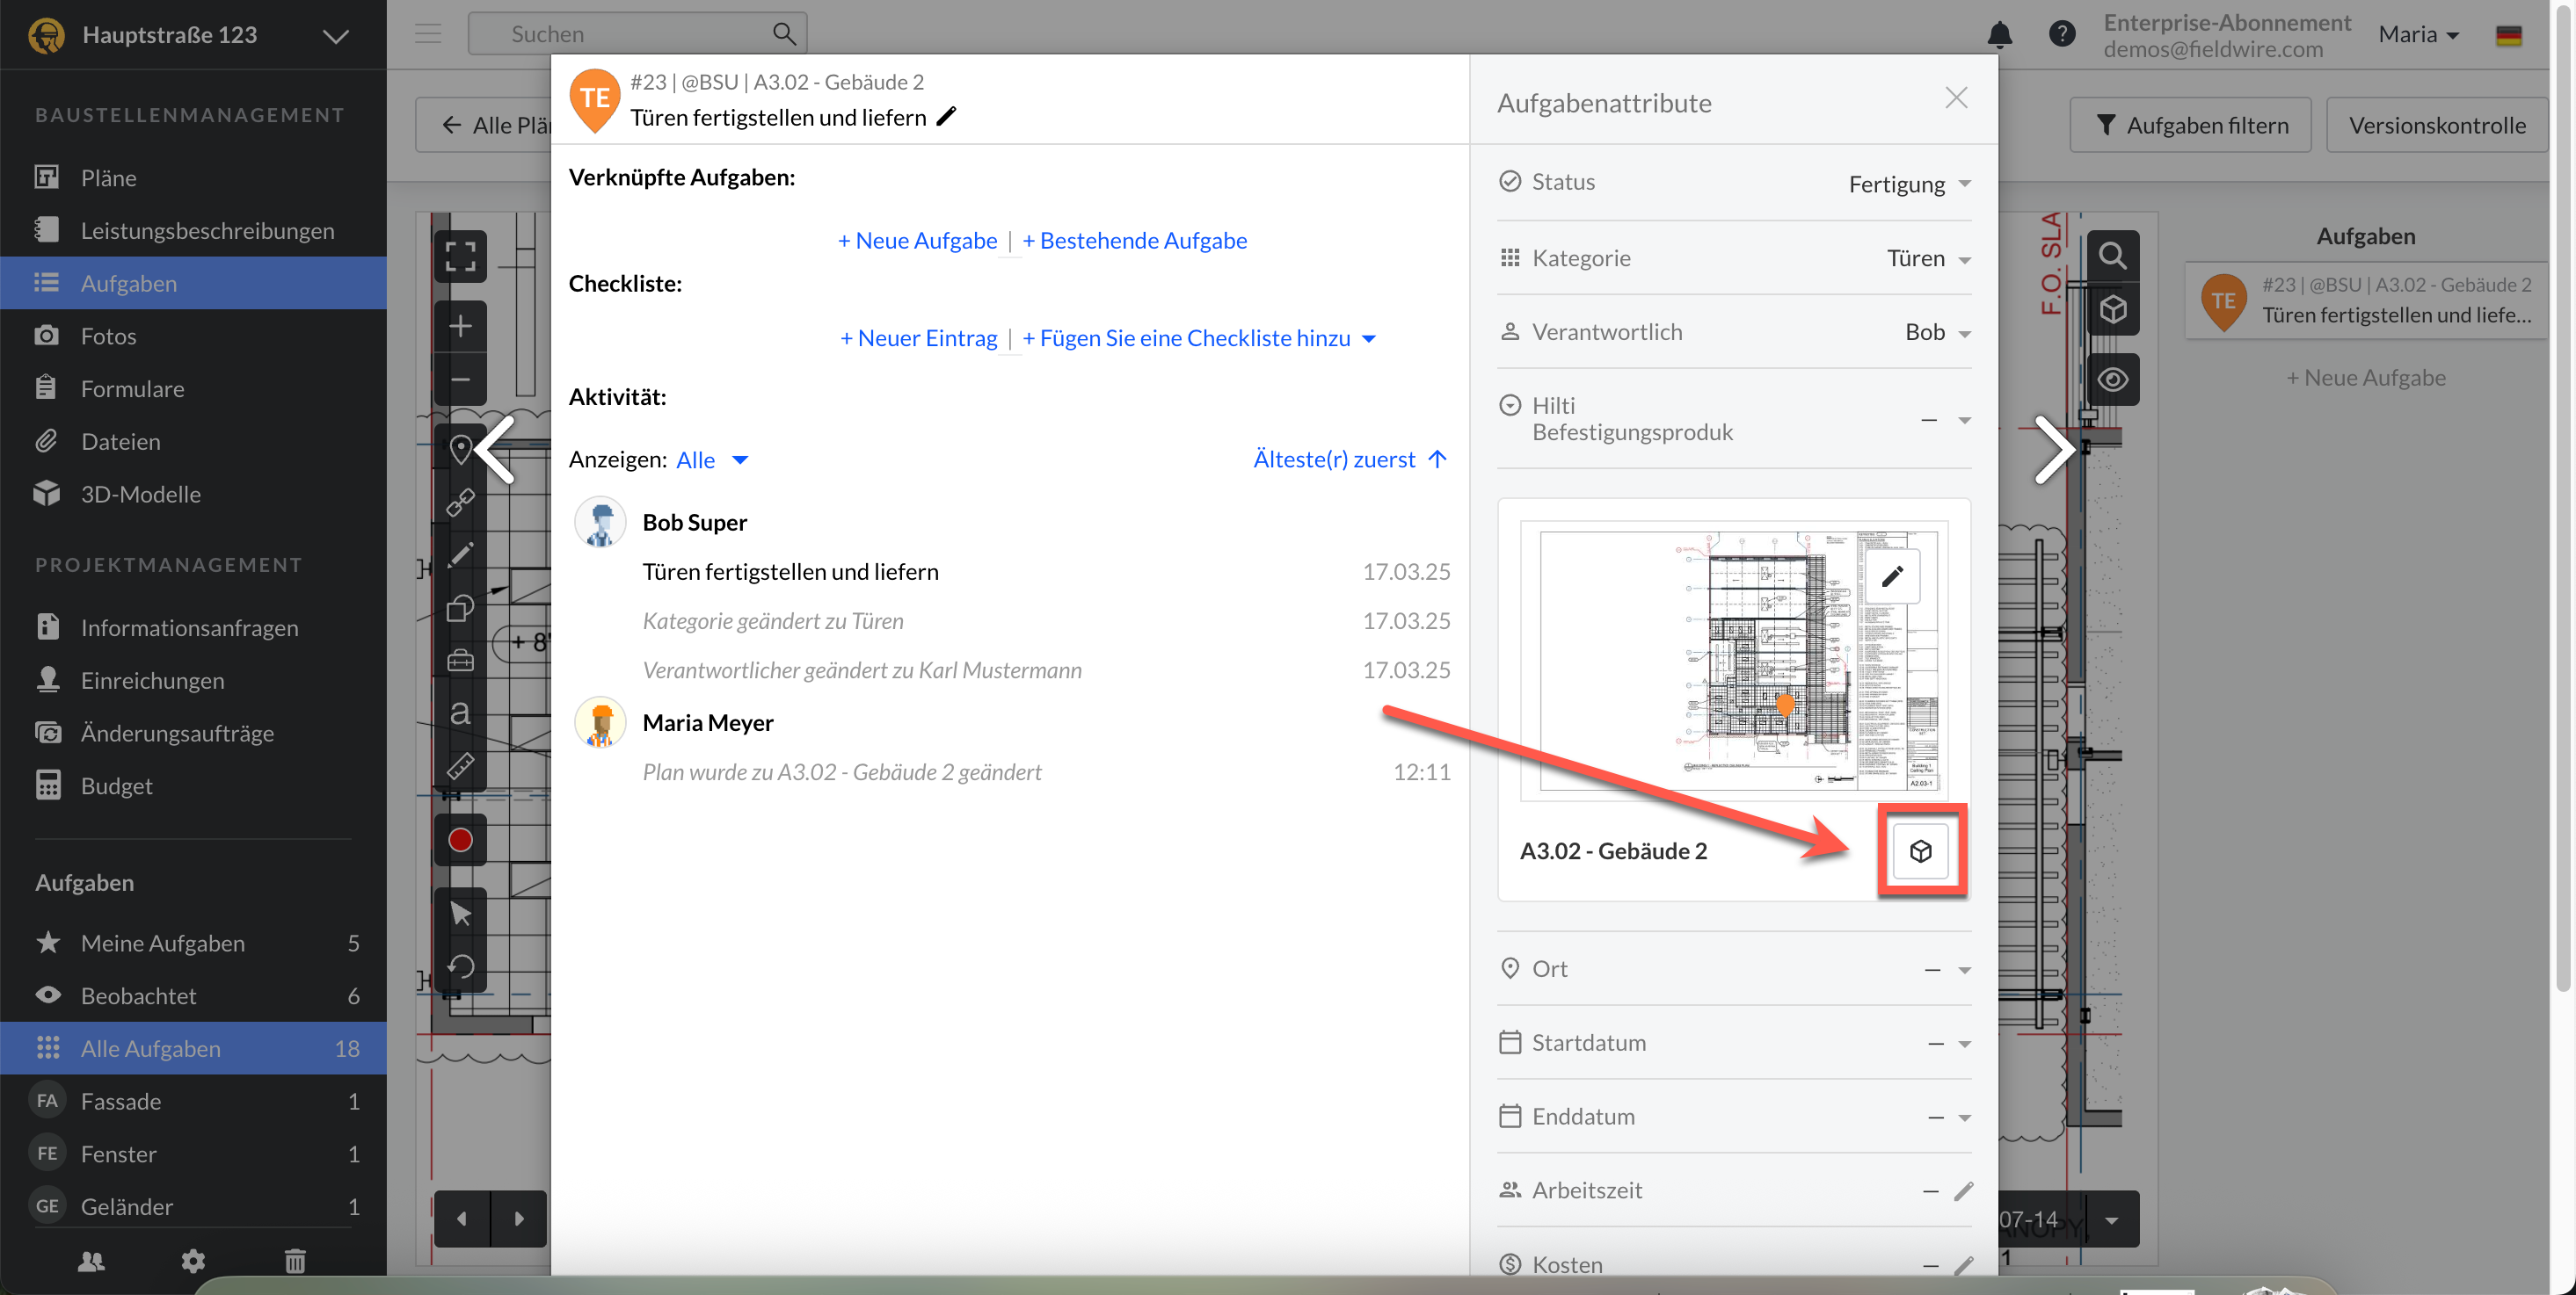
Task: Open Fotos in the sidebar
Action: (x=108, y=336)
